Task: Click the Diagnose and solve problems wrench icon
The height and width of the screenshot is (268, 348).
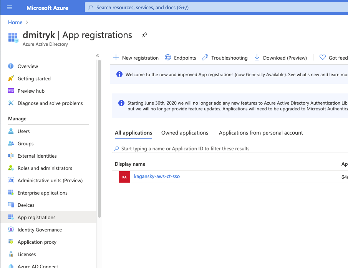Action: (x=11, y=103)
